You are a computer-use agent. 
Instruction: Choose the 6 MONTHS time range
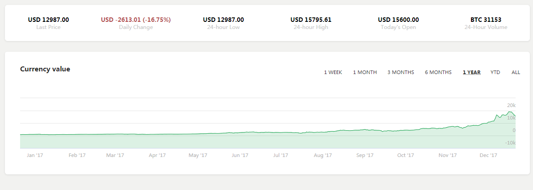tap(438, 72)
